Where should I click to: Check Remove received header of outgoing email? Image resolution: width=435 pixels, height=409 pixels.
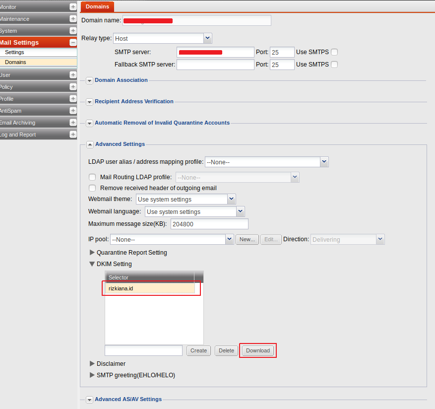[92, 188]
